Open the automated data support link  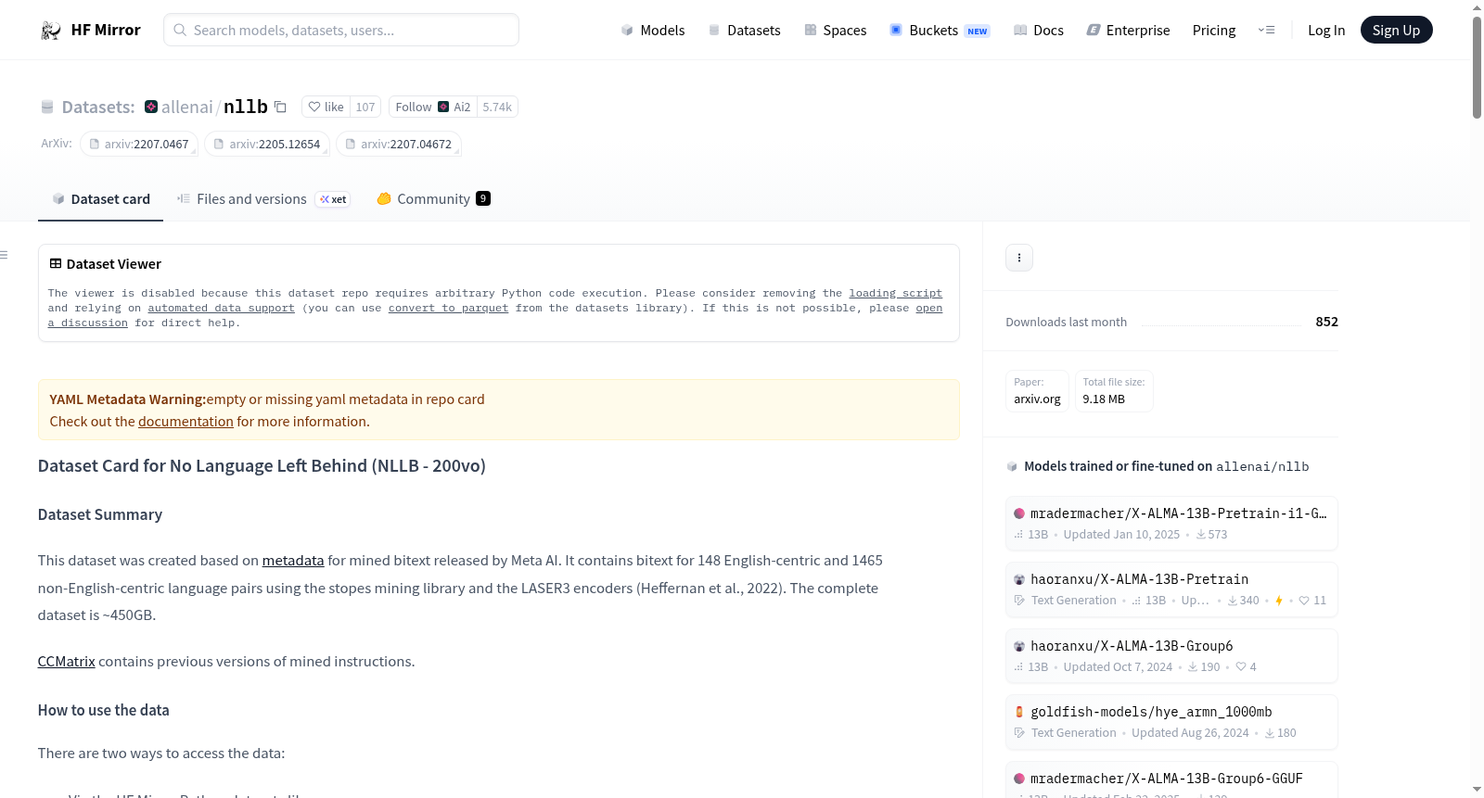pyautogui.click(x=221, y=308)
